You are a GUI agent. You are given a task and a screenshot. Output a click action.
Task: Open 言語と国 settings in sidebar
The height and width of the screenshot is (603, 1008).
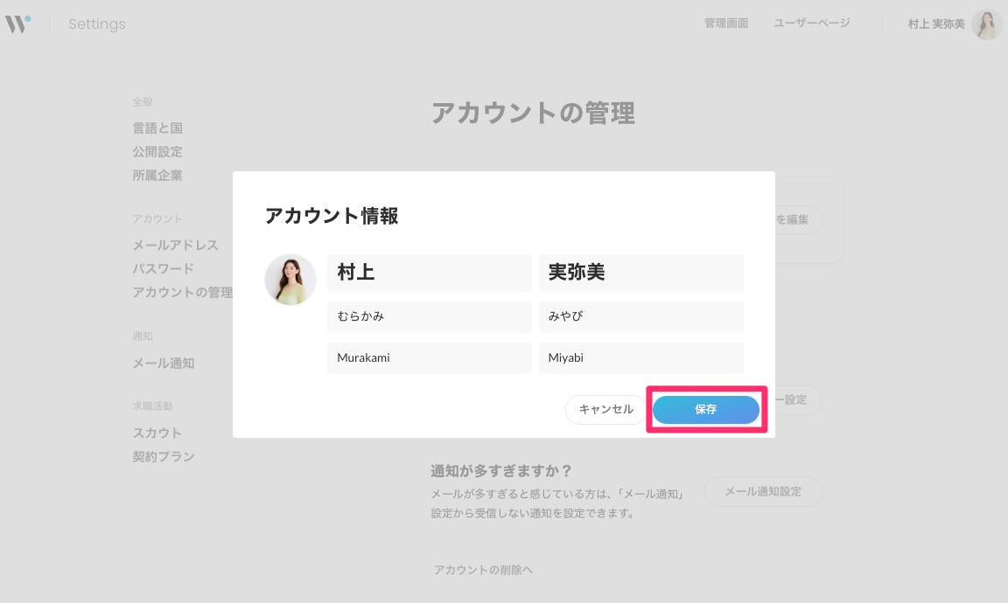pyautogui.click(x=157, y=128)
